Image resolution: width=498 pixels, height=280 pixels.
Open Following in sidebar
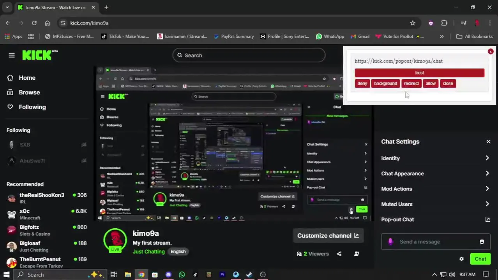point(26,107)
